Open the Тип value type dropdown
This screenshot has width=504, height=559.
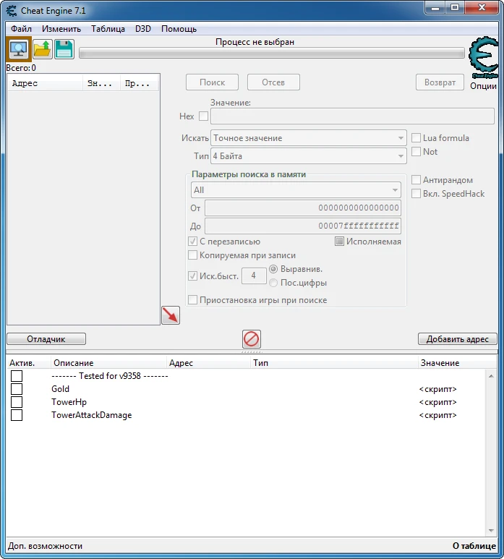coord(309,156)
